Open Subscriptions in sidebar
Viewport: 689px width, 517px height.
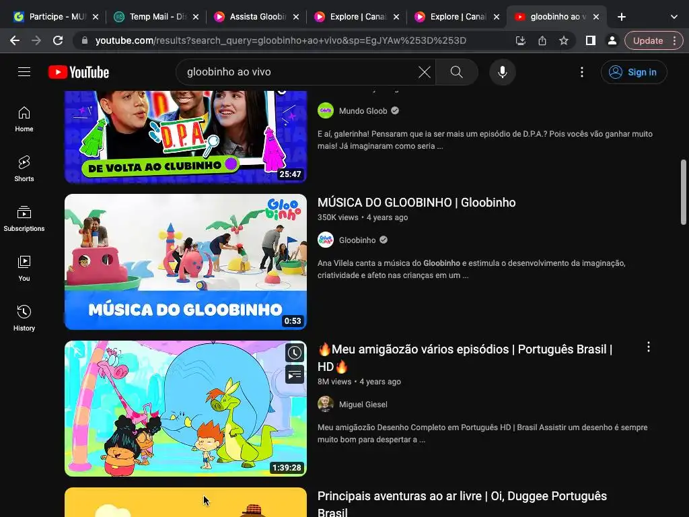point(24,219)
